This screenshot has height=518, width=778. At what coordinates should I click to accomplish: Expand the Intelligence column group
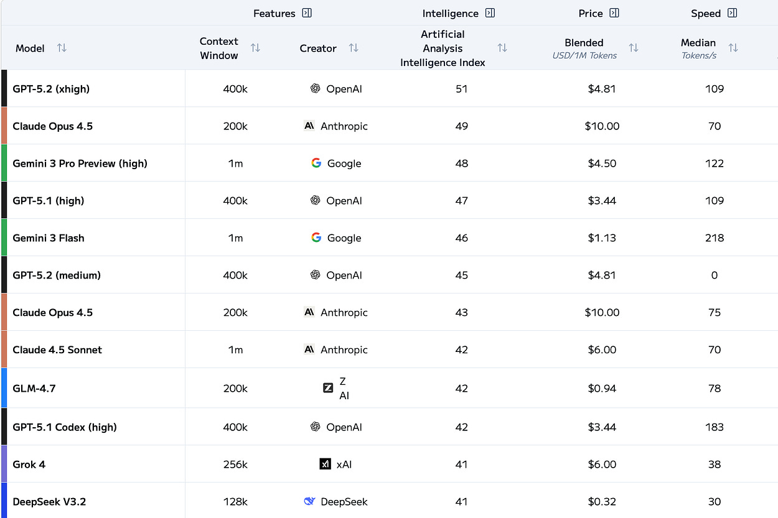pos(490,13)
